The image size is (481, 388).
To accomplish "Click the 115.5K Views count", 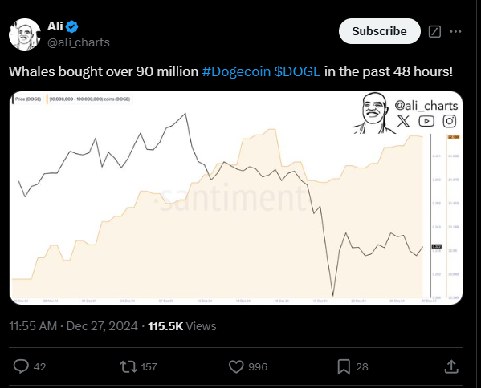I will tap(182, 326).
